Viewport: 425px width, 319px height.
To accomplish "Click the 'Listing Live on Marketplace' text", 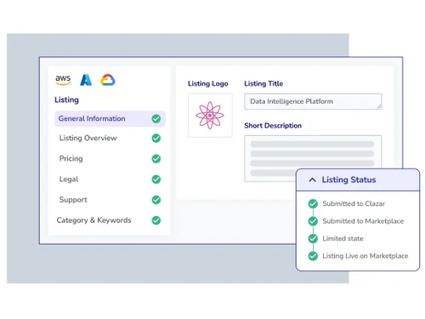I will 365,256.
